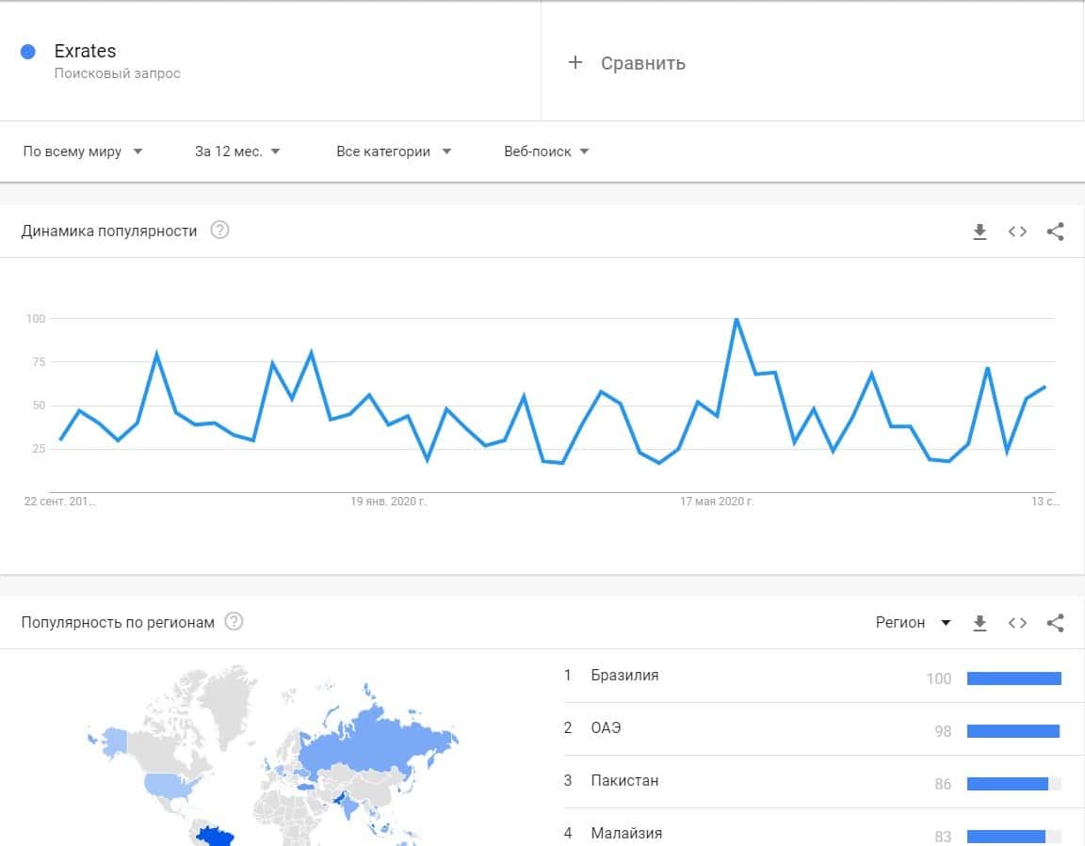This screenshot has width=1085, height=846.
Task: Share the regional popularity section
Action: [x=1055, y=623]
